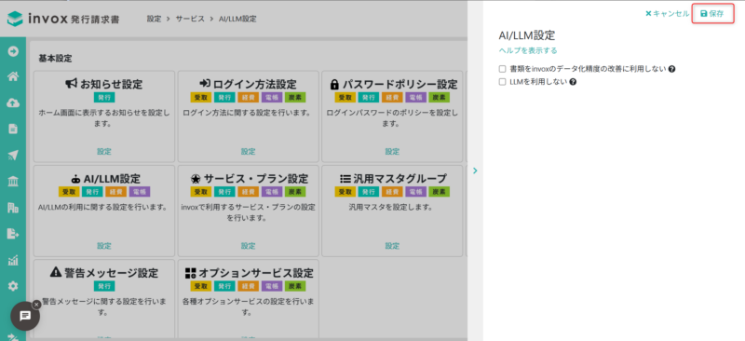Click the 発行 tag on 警告メッセージ設定 card
The image size is (745, 341).
tap(104, 286)
